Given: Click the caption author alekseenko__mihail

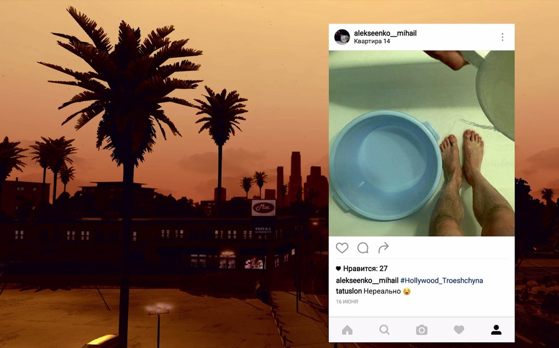Looking at the screenshot, I should (367, 281).
